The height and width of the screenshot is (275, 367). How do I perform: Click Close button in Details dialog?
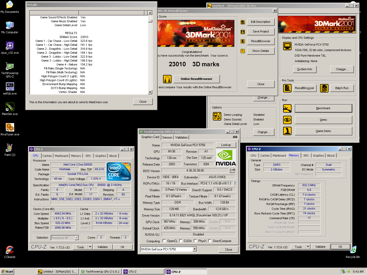(x=143, y=102)
